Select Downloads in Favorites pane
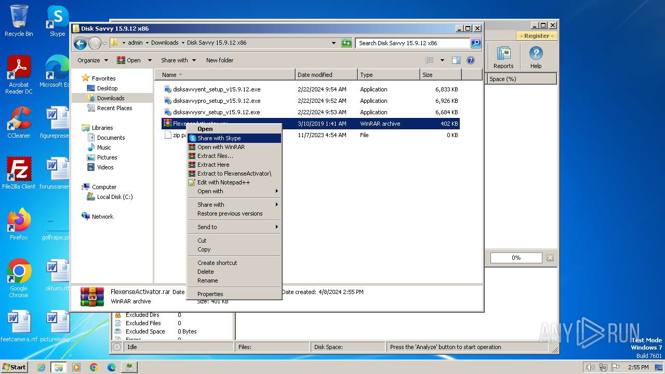This screenshot has width=665, height=374. tap(111, 98)
